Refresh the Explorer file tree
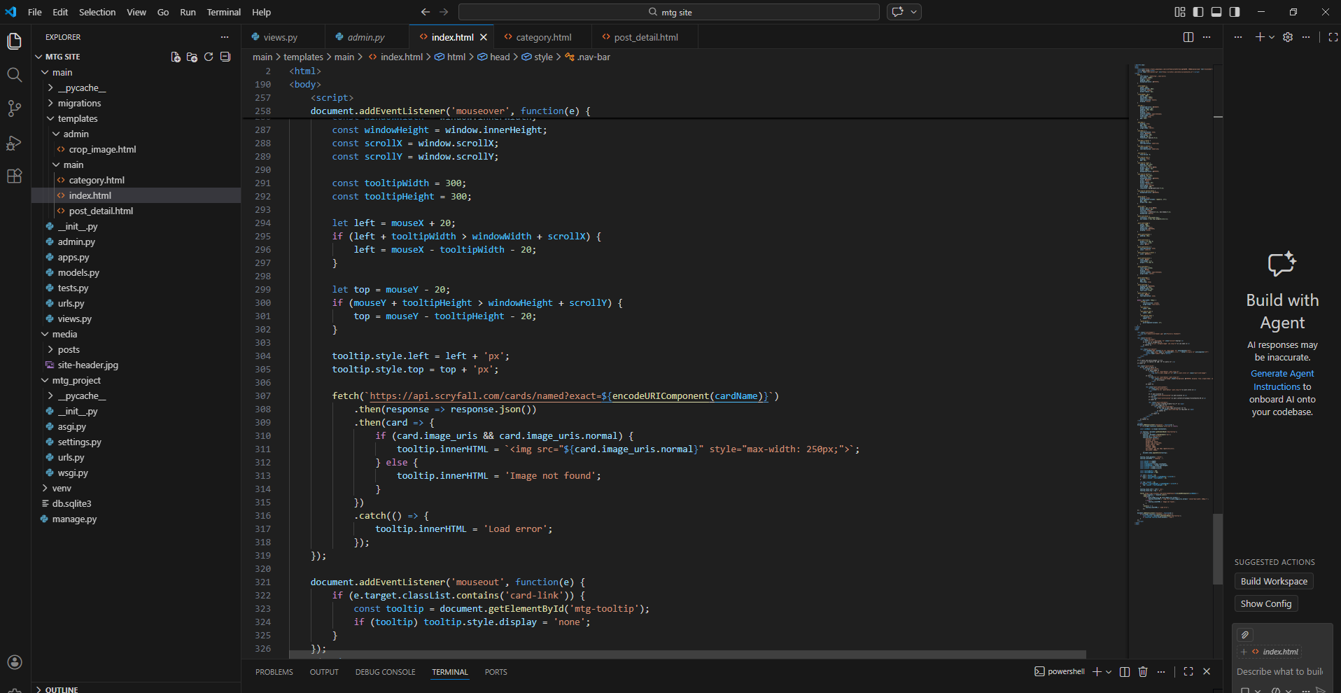This screenshot has height=693, width=1341. pyautogui.click(x=209, y=57)
